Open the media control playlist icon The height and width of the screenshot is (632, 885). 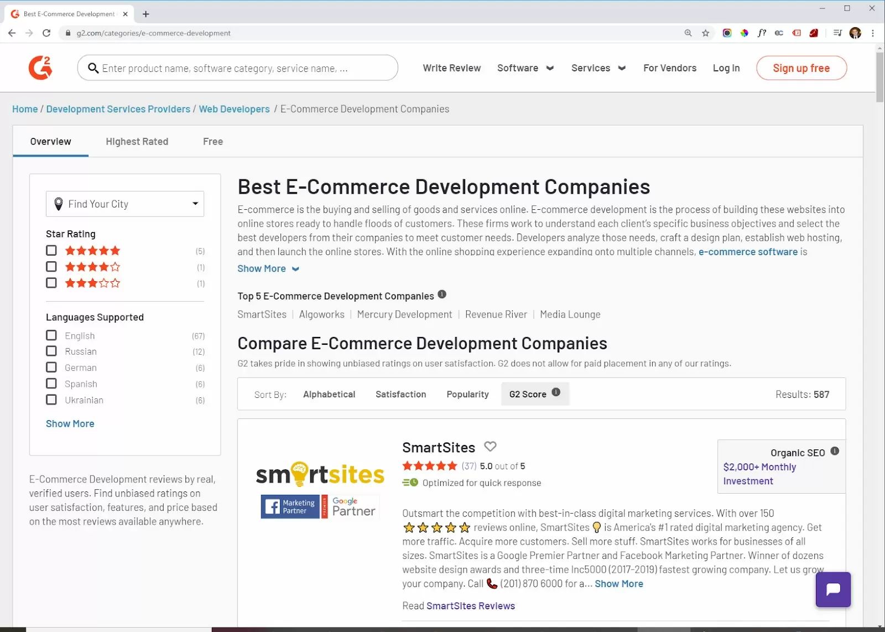coord(837,33)
